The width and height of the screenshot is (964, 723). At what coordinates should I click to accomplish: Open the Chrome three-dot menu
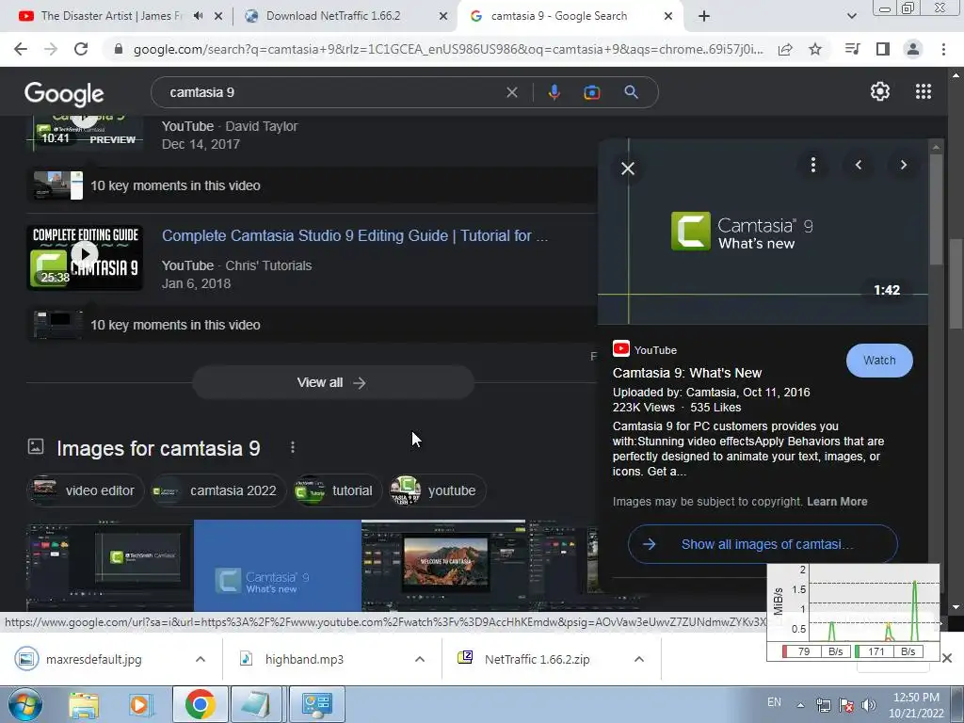(x=943, y=49)
